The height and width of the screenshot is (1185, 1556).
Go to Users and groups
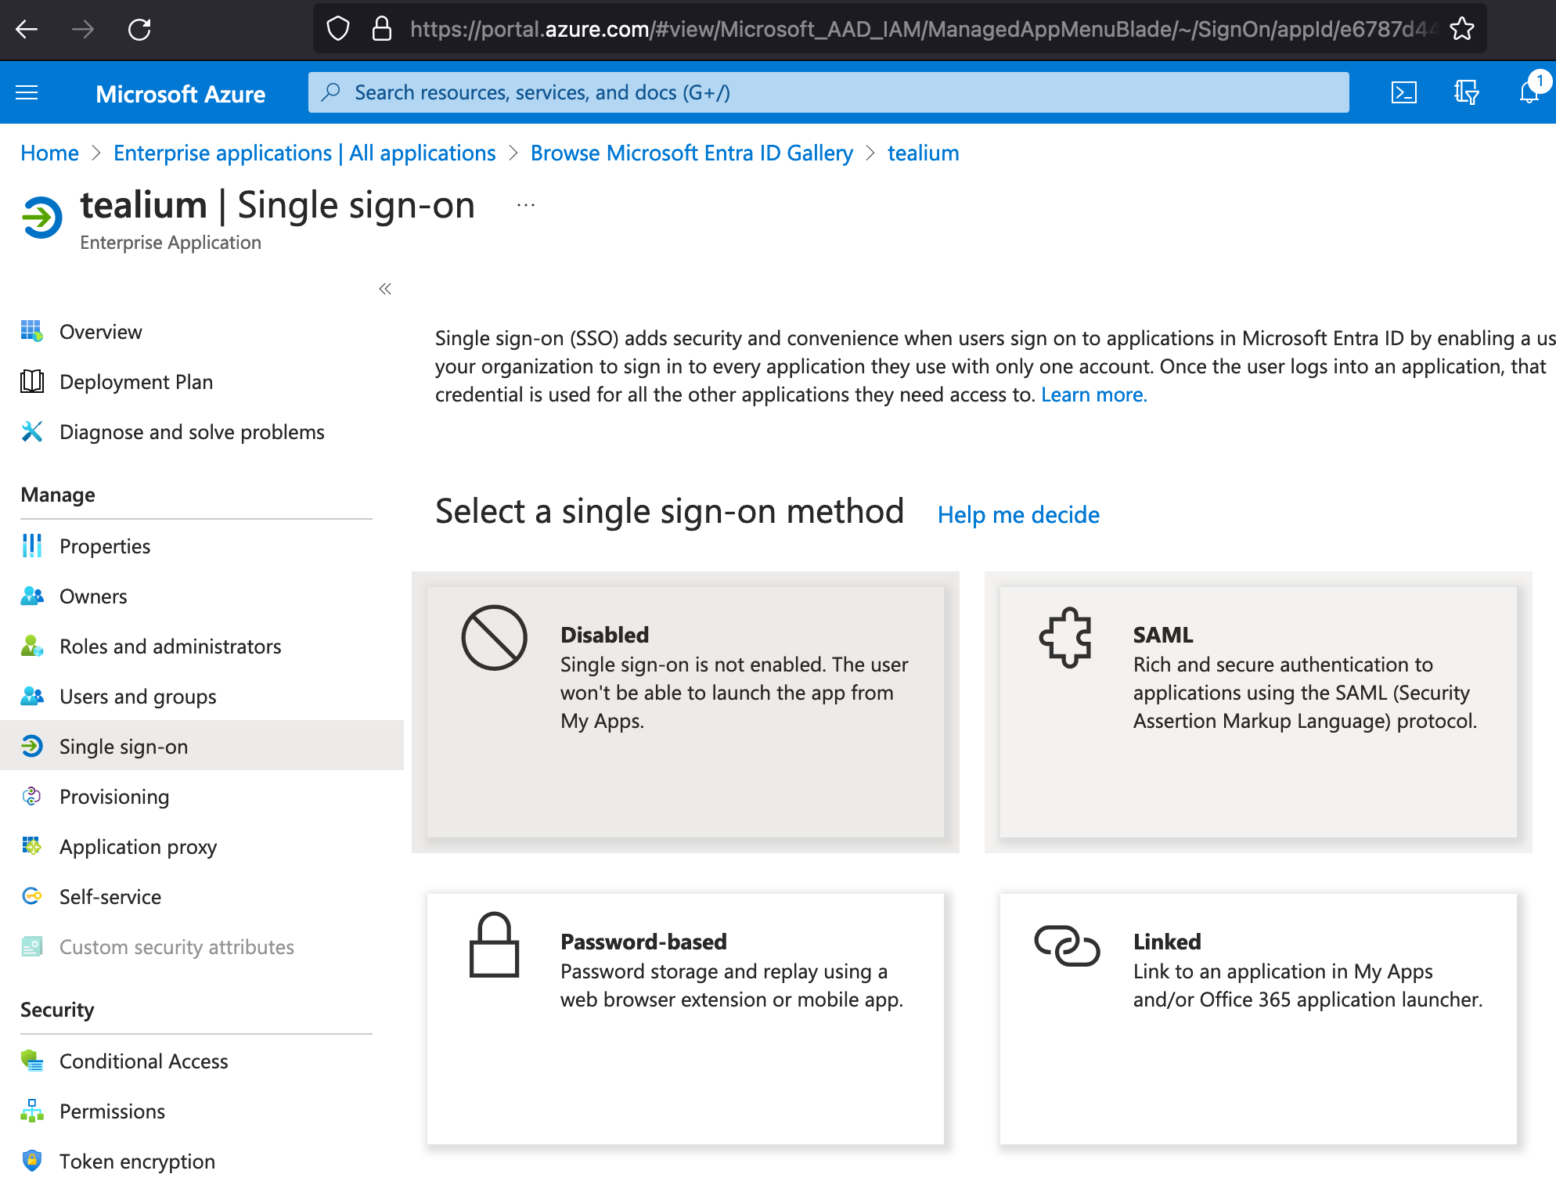[138, 697]
